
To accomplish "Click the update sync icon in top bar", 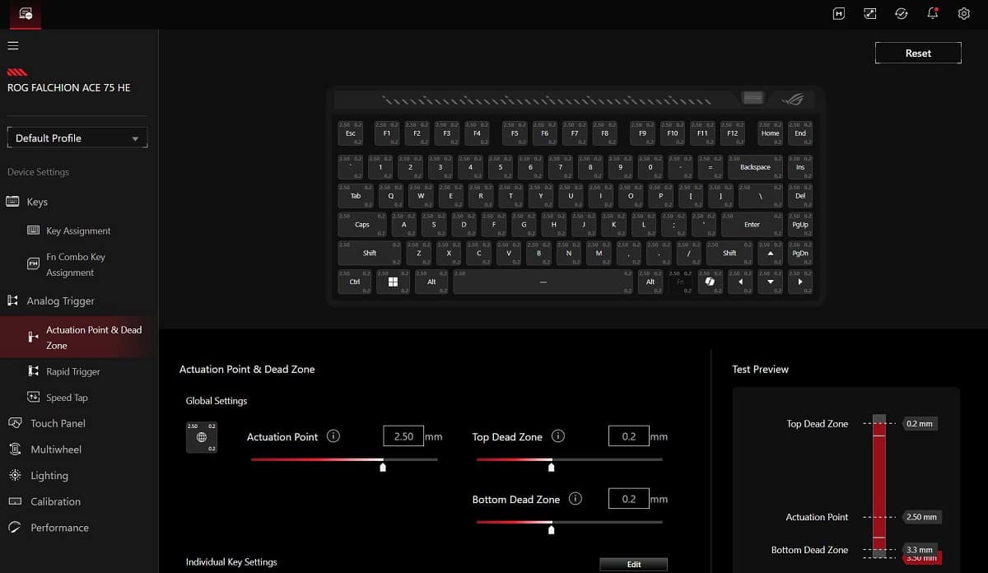I will point(902,13).
